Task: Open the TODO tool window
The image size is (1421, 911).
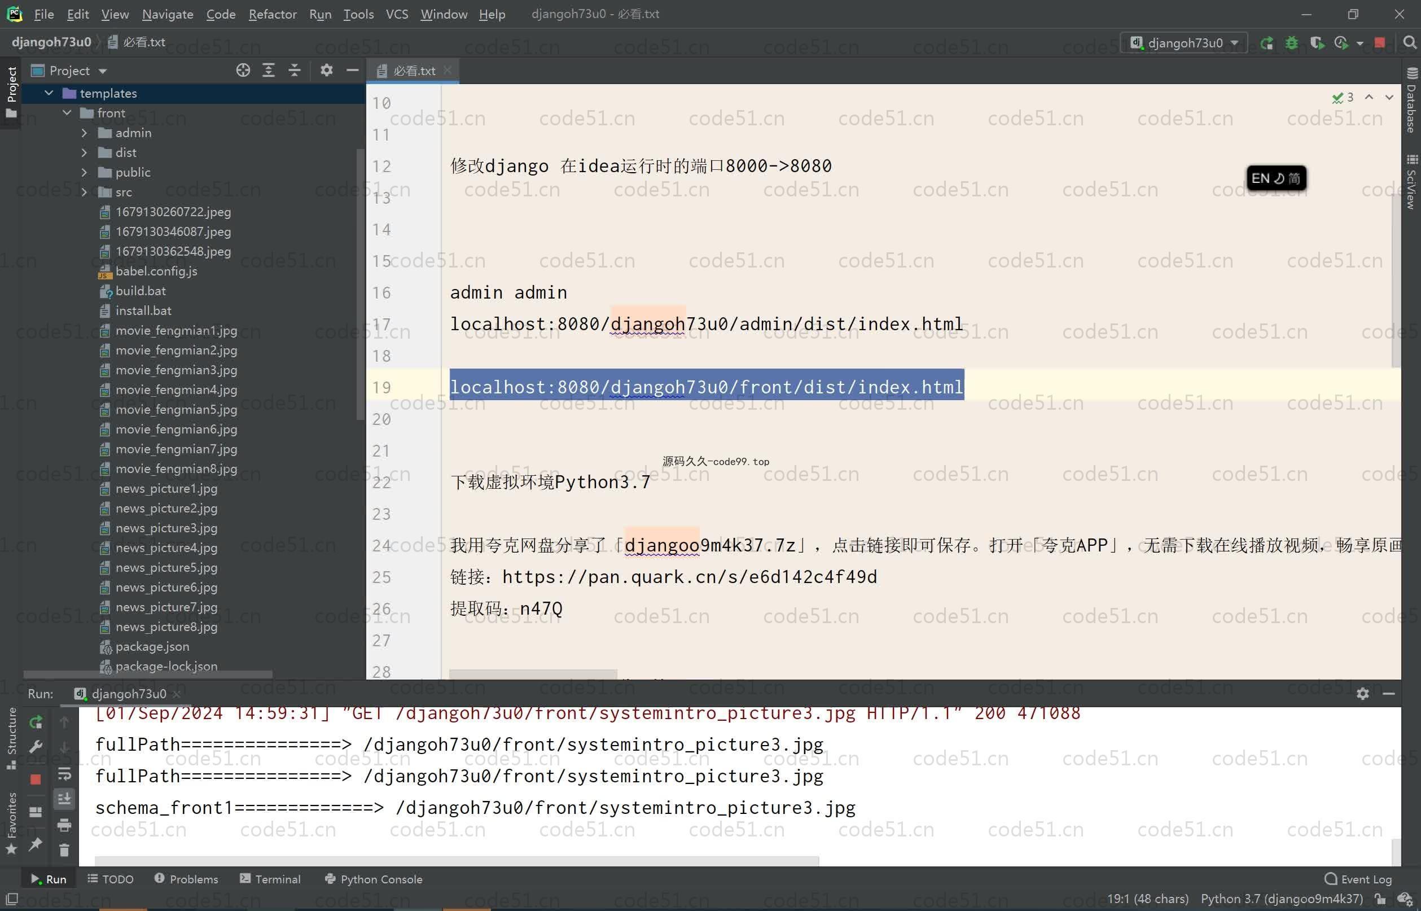Action: (111, 879)
